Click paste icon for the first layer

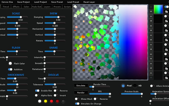click(x=166, y=11)
